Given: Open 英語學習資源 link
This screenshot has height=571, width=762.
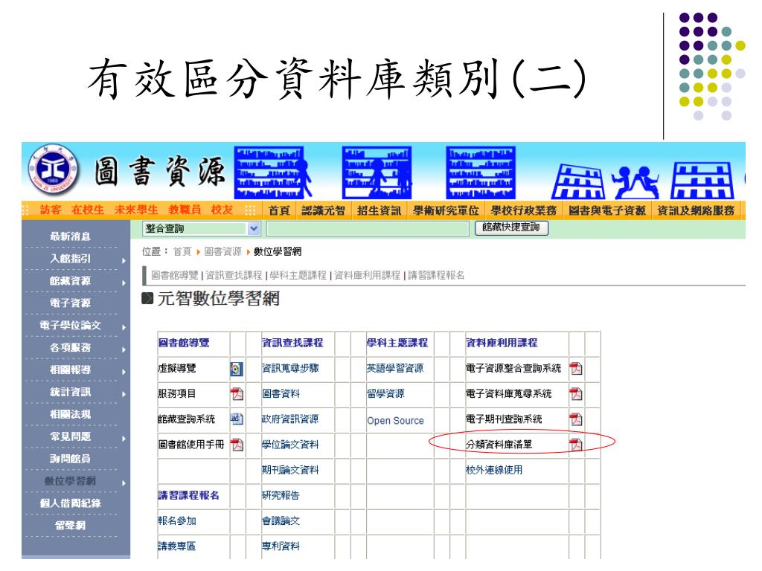Looking at the screenshot, I should pyautogui.click(x=395, y=369).
